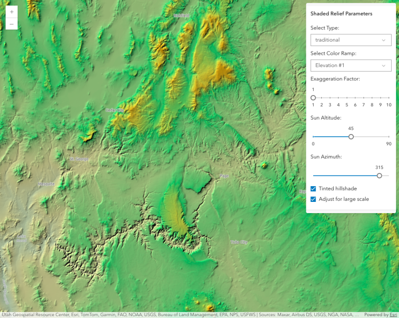
Task: Click the map zoom in plus icon
Action: (11, 11)
